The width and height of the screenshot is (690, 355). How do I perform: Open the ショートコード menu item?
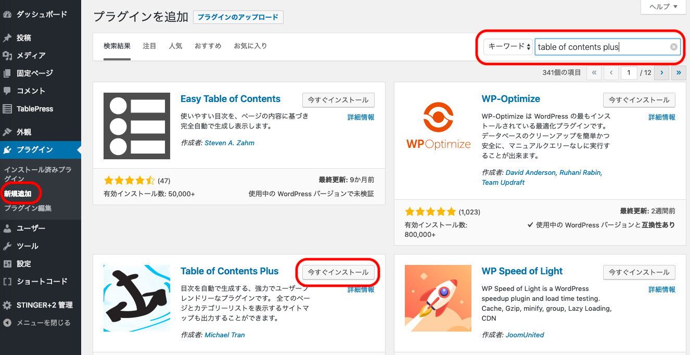[x=41, y=281]
